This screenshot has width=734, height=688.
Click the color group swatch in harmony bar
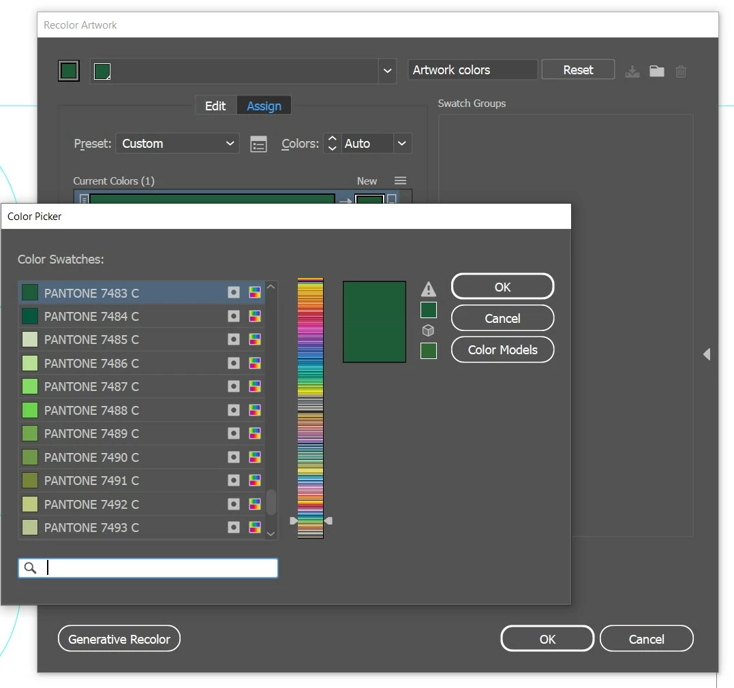102,72
